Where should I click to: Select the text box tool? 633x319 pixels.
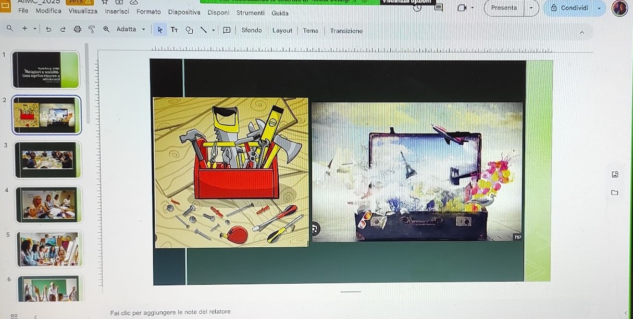[x=174, y=30]
